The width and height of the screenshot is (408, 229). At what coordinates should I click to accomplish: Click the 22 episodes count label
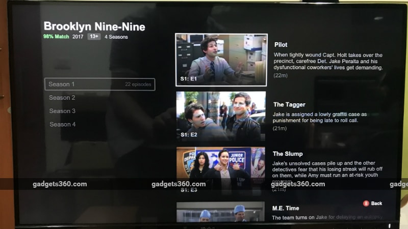click(138, 84)
